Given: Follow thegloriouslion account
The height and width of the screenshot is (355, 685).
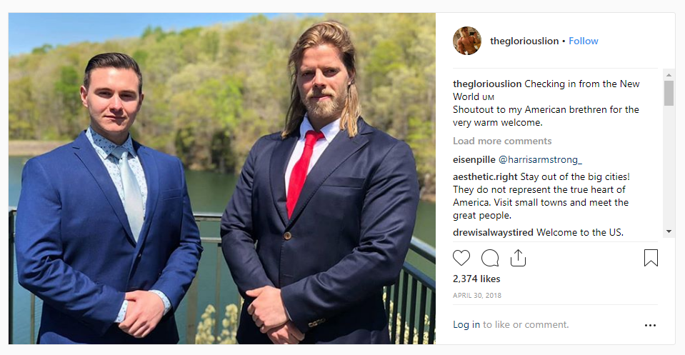Looking at the screenshot, I should point(583,41).
